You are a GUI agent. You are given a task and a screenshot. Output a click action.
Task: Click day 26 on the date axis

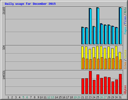coord(101,97)
